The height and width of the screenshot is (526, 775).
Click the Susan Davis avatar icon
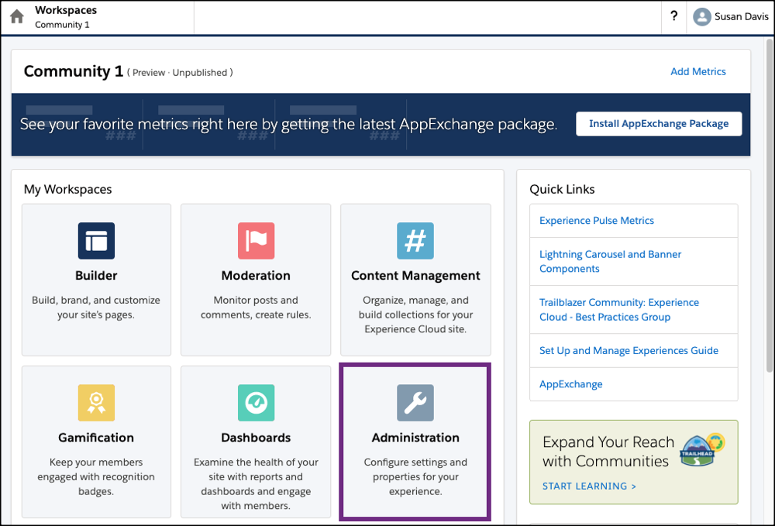[701, 15]
